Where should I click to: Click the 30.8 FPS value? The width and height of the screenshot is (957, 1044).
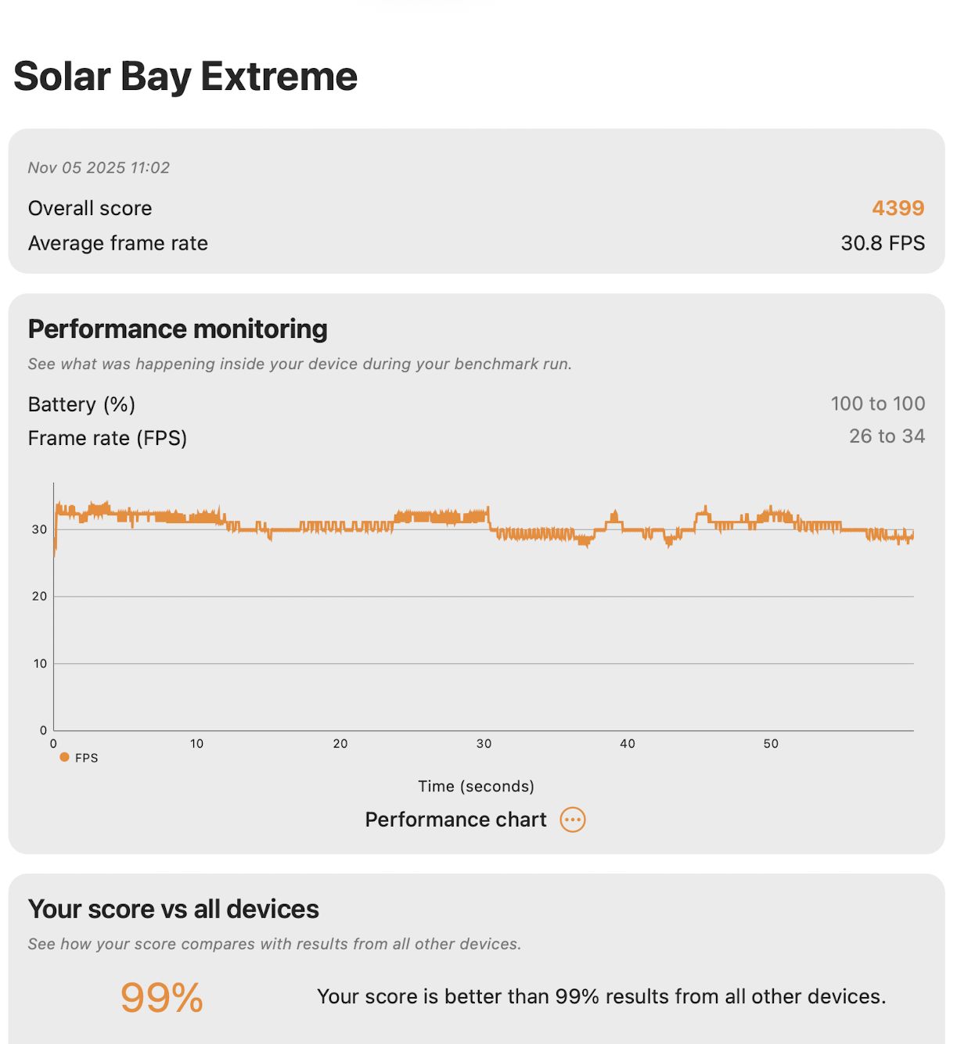[882, 243]
